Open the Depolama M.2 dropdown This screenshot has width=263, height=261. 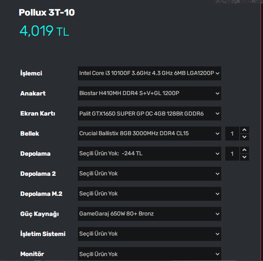point(150,194)
